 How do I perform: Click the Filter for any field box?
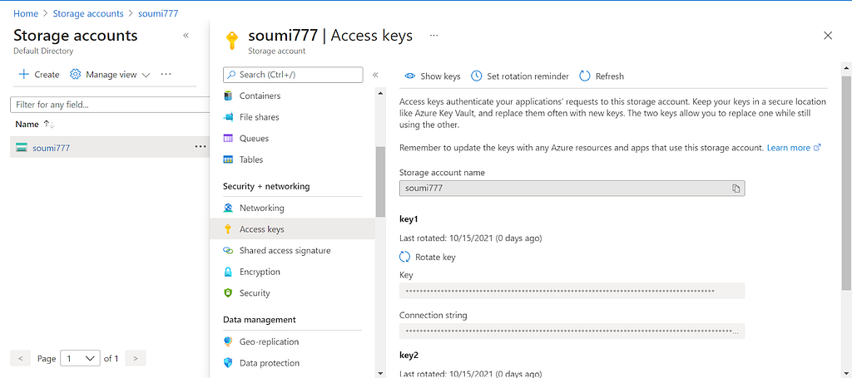pos(111,105)
